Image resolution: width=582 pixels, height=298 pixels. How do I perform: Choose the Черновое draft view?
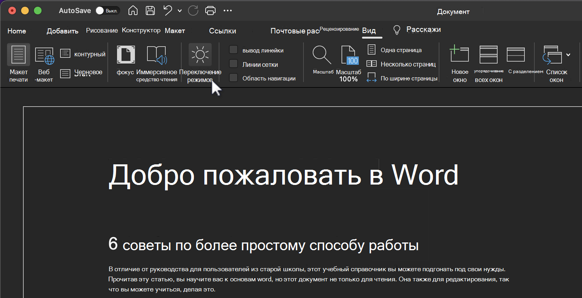coord(81,72)
